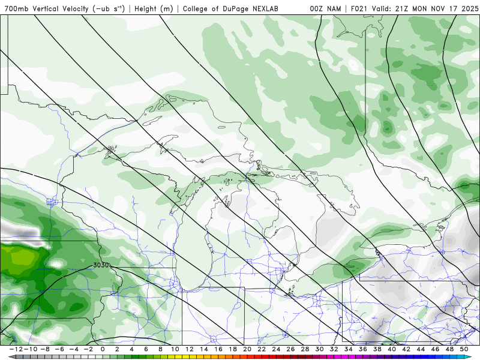Click the -12 value on color scale

pyautogui.click(x=16, y=349)
